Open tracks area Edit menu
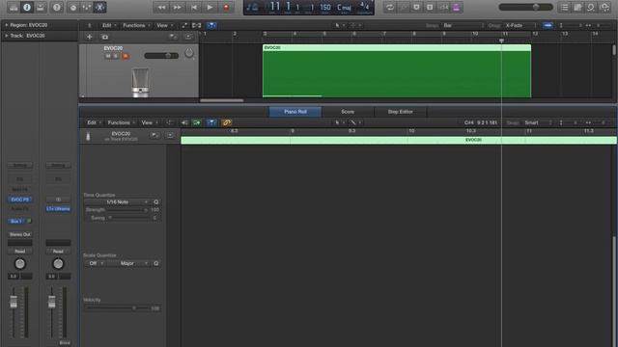This screenshot has width=618, height=347. (x=109, y=26)
